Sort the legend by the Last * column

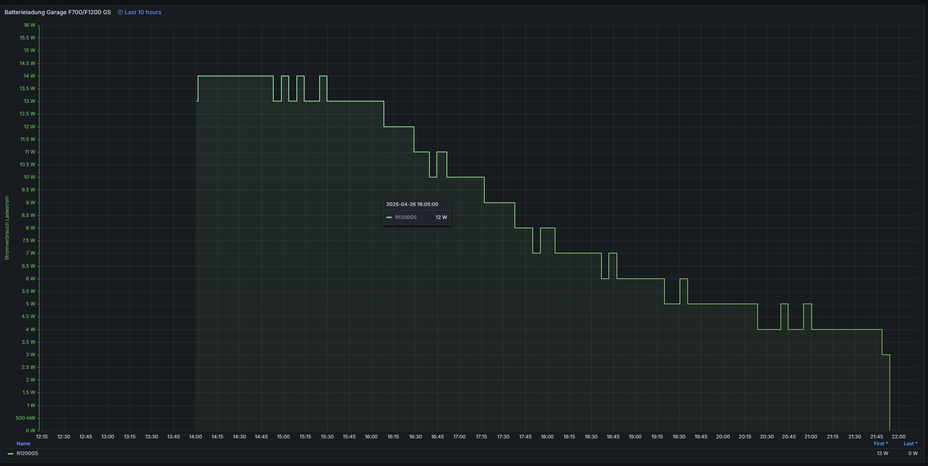click(910, 444)
